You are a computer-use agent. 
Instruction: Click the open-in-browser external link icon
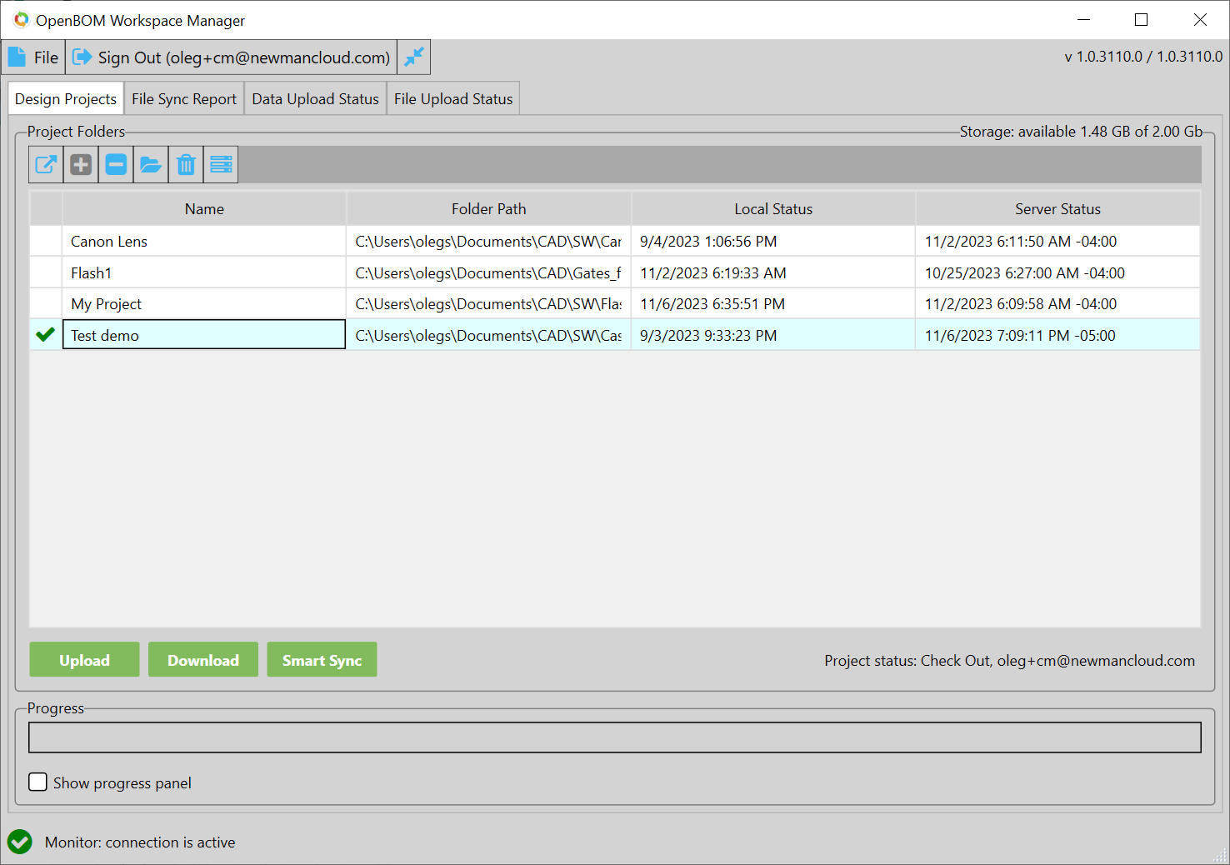pos(47,165)
